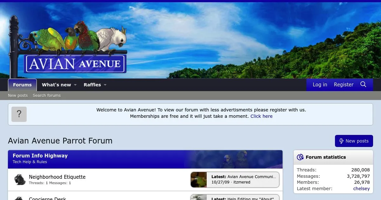Click the green parrot latest-post thumbnail

(199, 180)
